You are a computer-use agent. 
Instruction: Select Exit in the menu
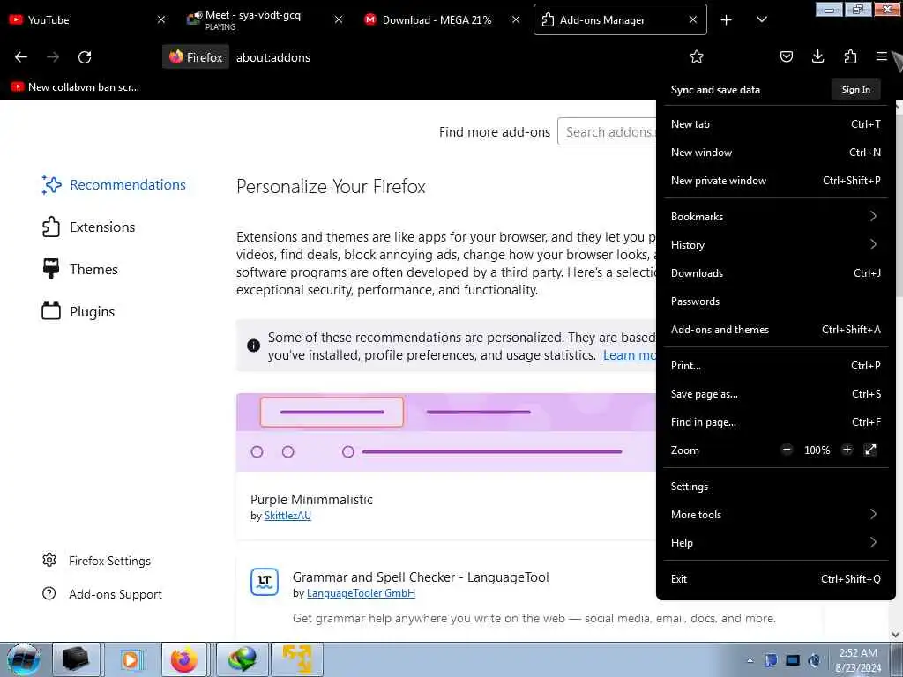[776, 579]
